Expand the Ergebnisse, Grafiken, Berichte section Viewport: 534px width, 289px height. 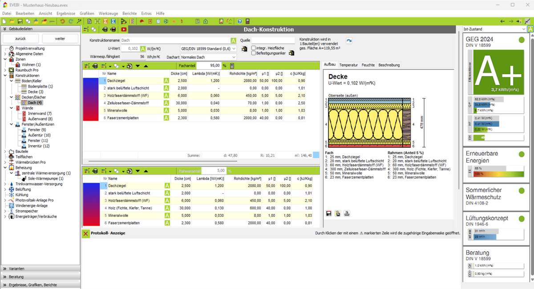tap(40, 285)
